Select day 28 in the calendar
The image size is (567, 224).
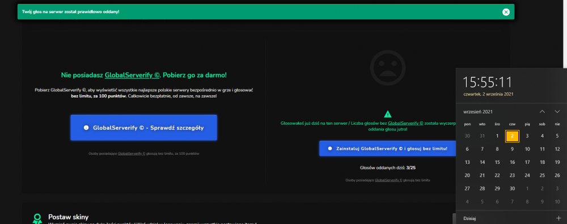tap(482, 188)
